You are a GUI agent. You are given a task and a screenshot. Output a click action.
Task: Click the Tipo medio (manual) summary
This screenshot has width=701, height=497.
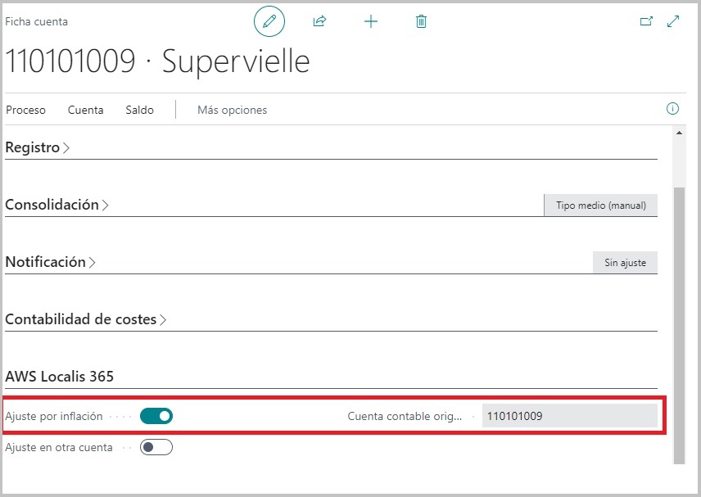(601, 206)
